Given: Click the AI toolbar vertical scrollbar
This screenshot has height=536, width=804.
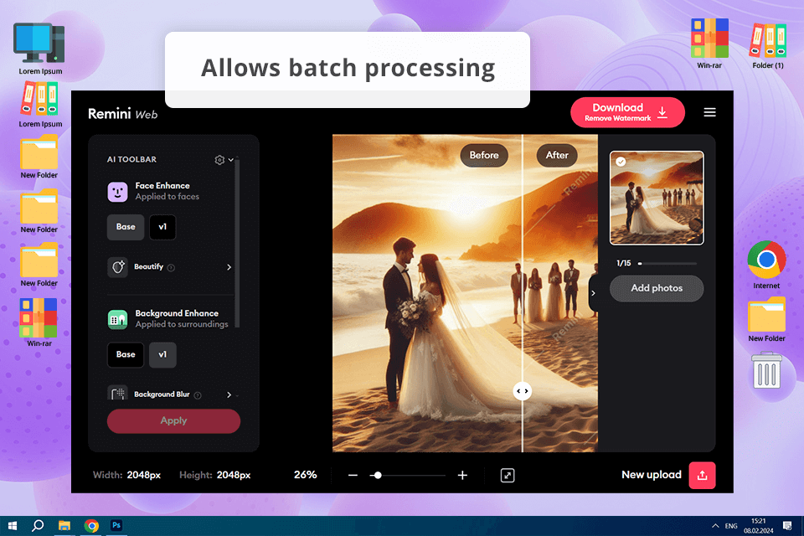Looking at the screenshot, I should point(237,242).
